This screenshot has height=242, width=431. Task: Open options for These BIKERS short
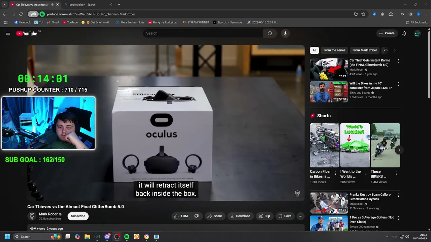pos(396,173)
